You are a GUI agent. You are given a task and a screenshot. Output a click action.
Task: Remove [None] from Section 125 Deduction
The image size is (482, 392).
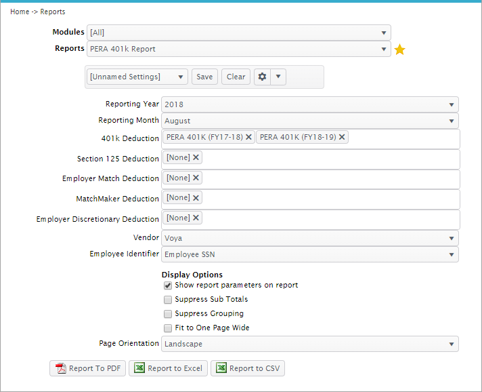click(196, 157)
